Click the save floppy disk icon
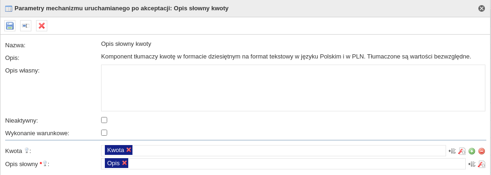The image size is (491, 175). tap(10, 26)
